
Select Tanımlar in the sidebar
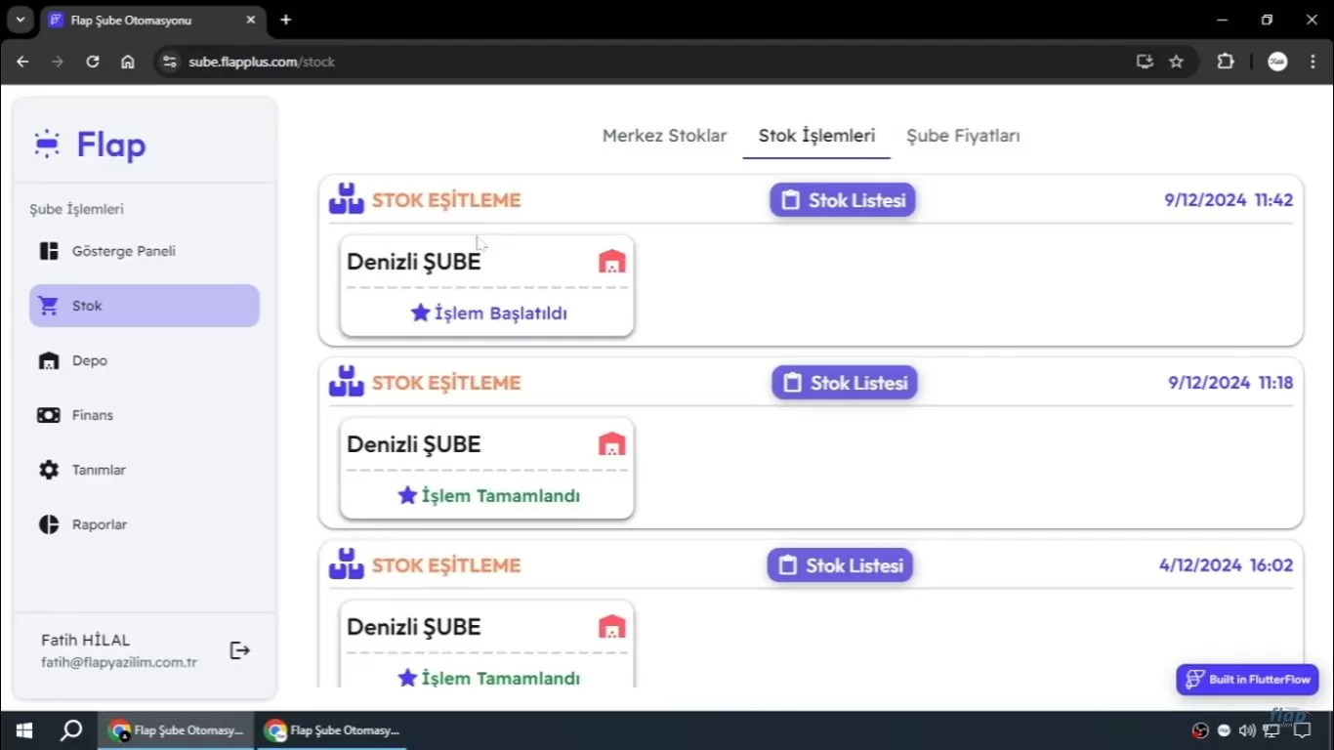click(98, 470)
